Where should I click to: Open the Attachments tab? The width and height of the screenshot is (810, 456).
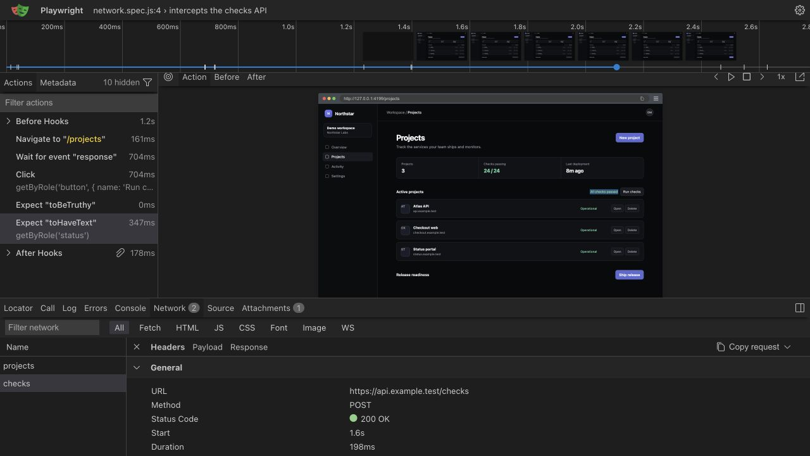(x=273, y=308)
